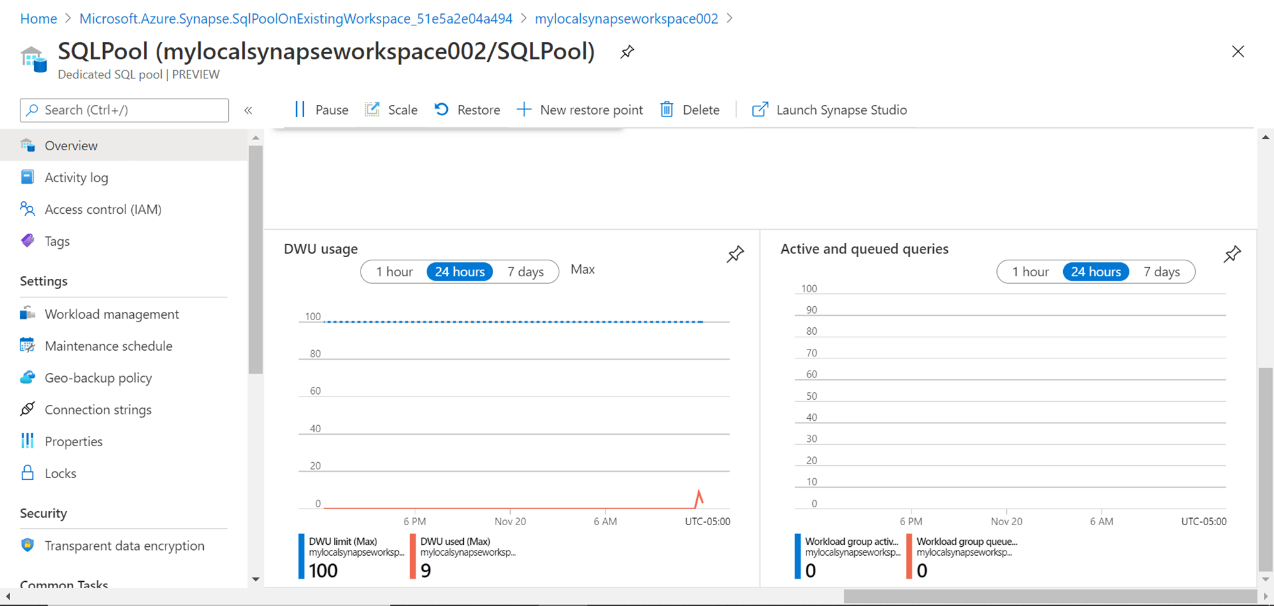The image size is (1274, 606).
Task: Collapse the left navigation pane
Action: [x=248, y=109]
